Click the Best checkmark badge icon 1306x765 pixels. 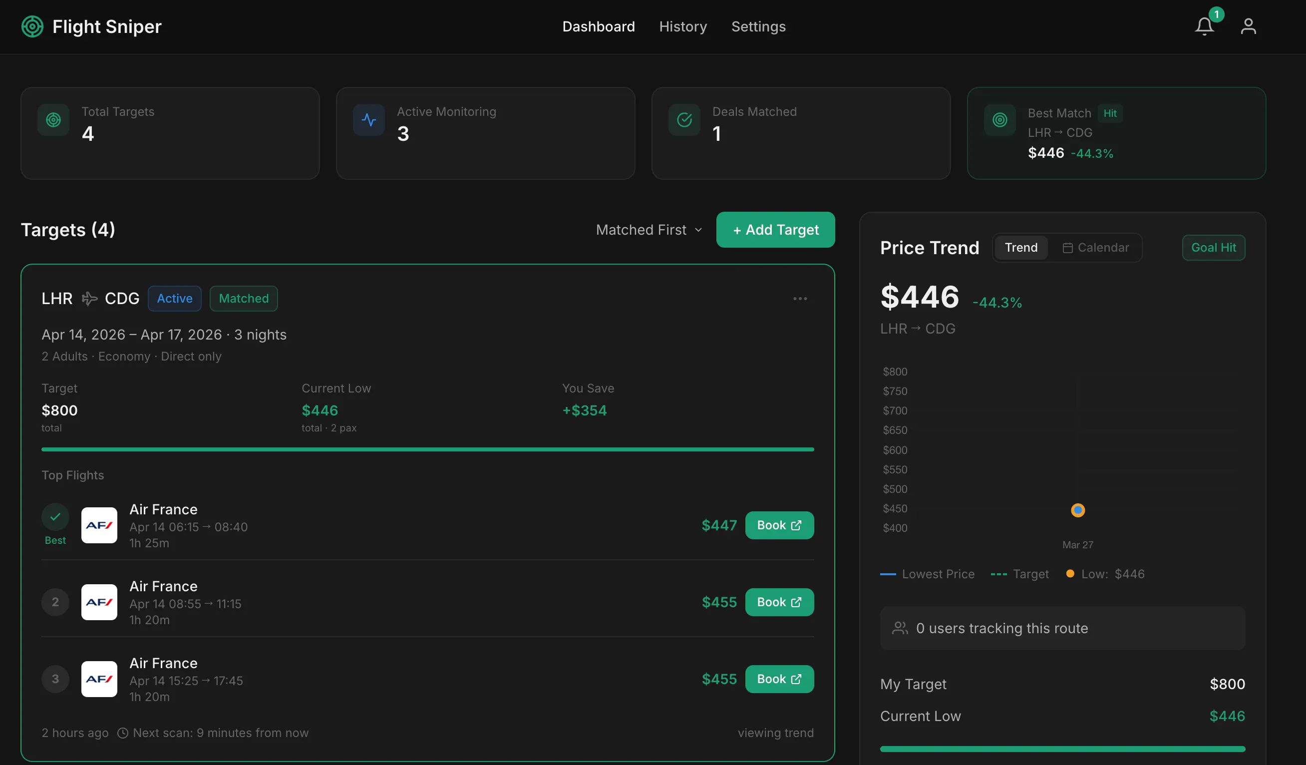[x=55, y=517]
